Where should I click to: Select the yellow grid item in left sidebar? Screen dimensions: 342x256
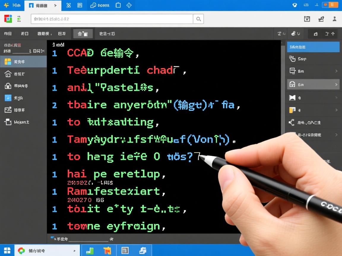pyautogui.click(x=8, y=62)
